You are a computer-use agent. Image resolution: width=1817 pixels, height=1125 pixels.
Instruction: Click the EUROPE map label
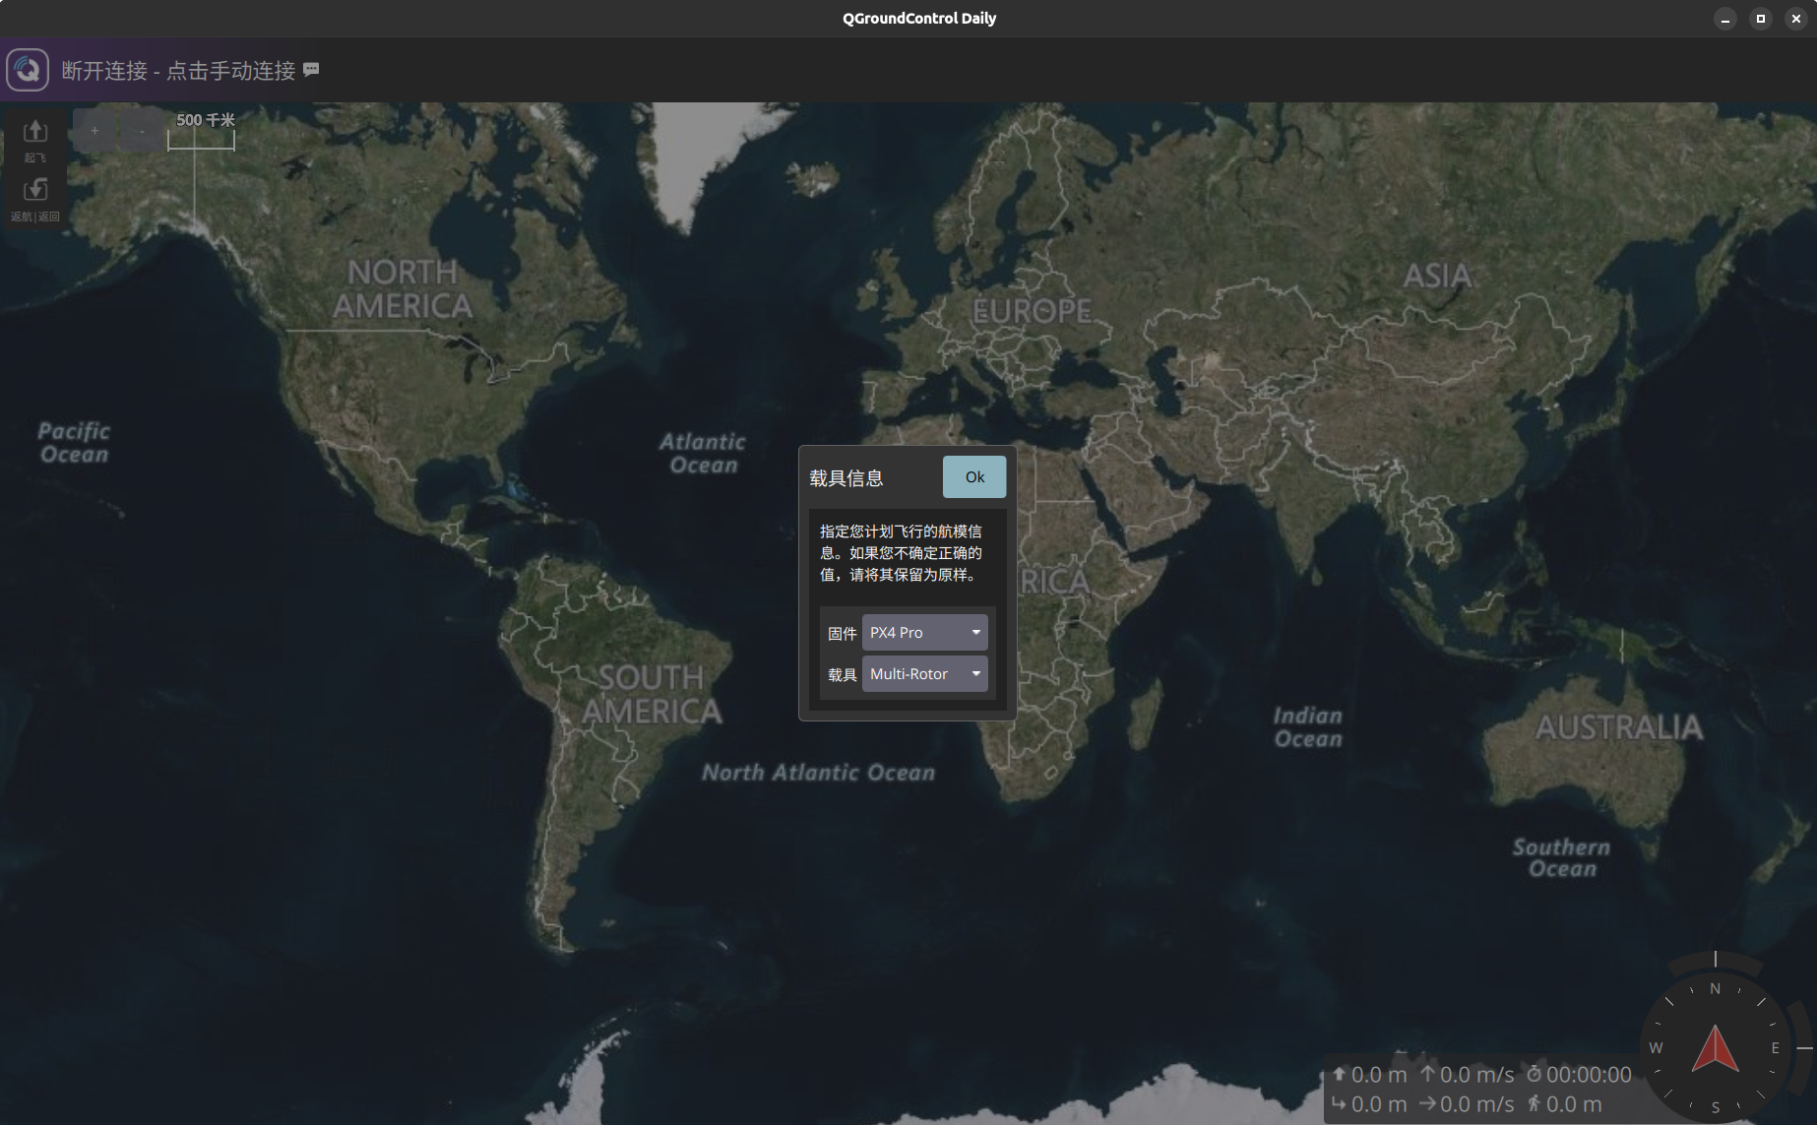coord(1032,311)
